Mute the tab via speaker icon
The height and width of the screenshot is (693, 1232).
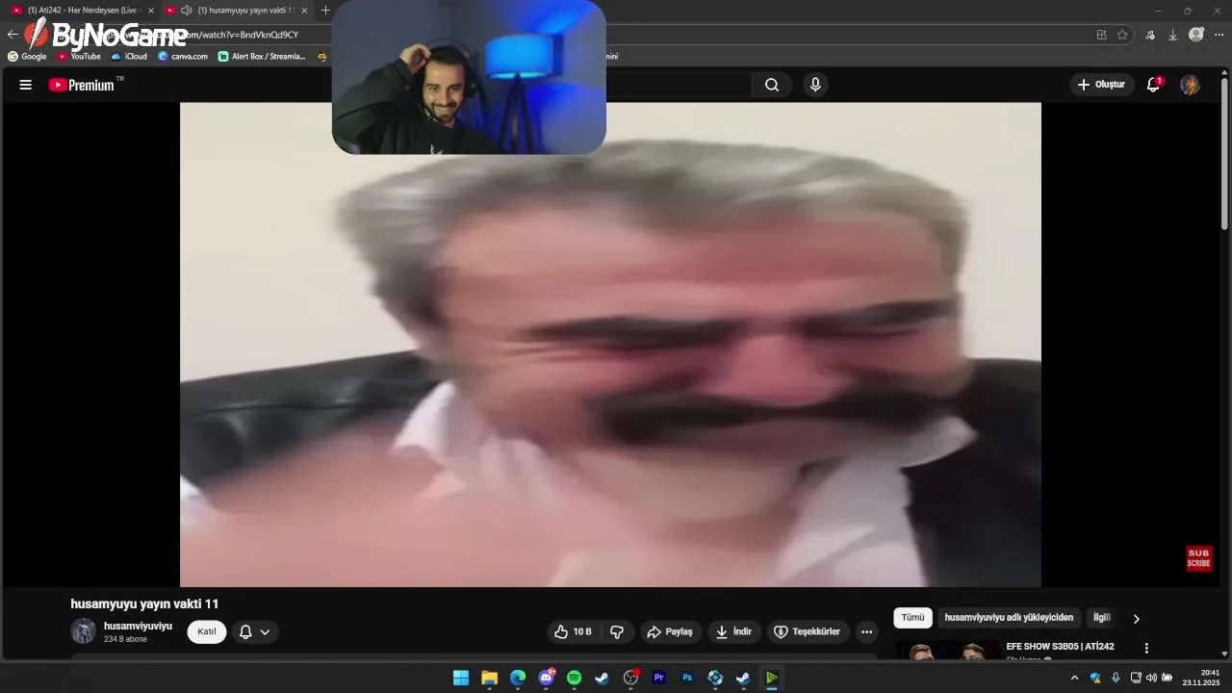(186, 11)
